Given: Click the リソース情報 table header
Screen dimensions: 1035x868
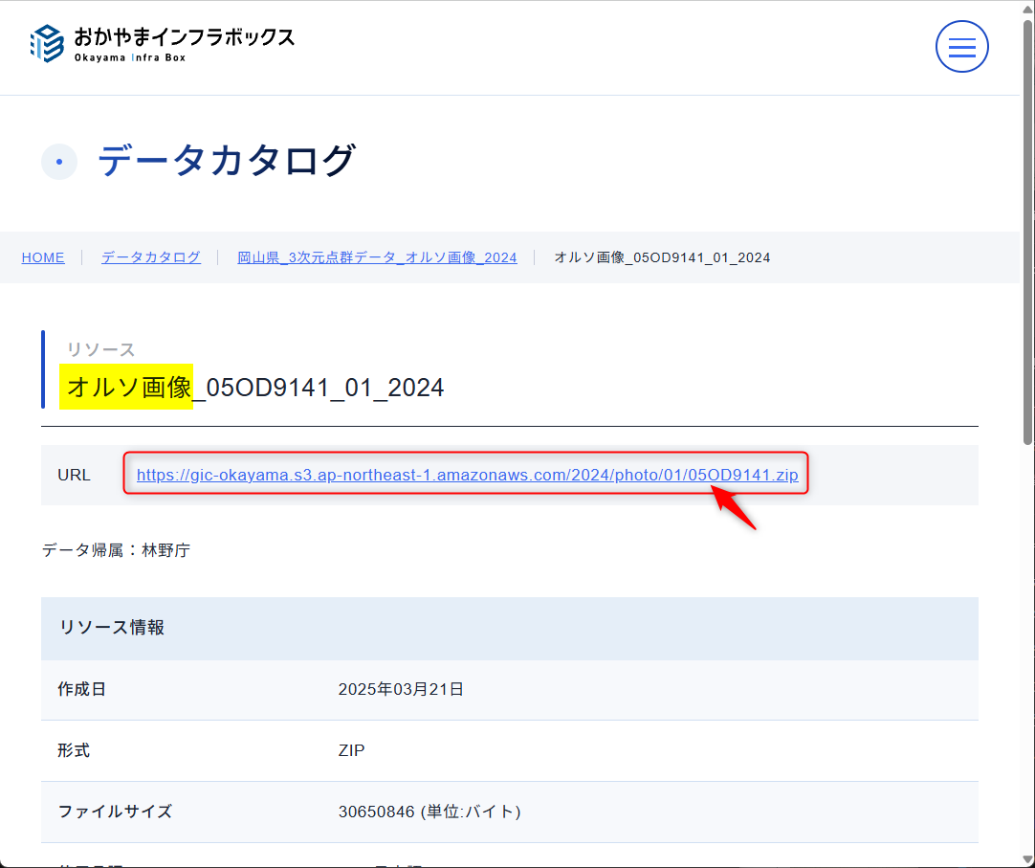Looking at the screenshot, I should point(112,628).
